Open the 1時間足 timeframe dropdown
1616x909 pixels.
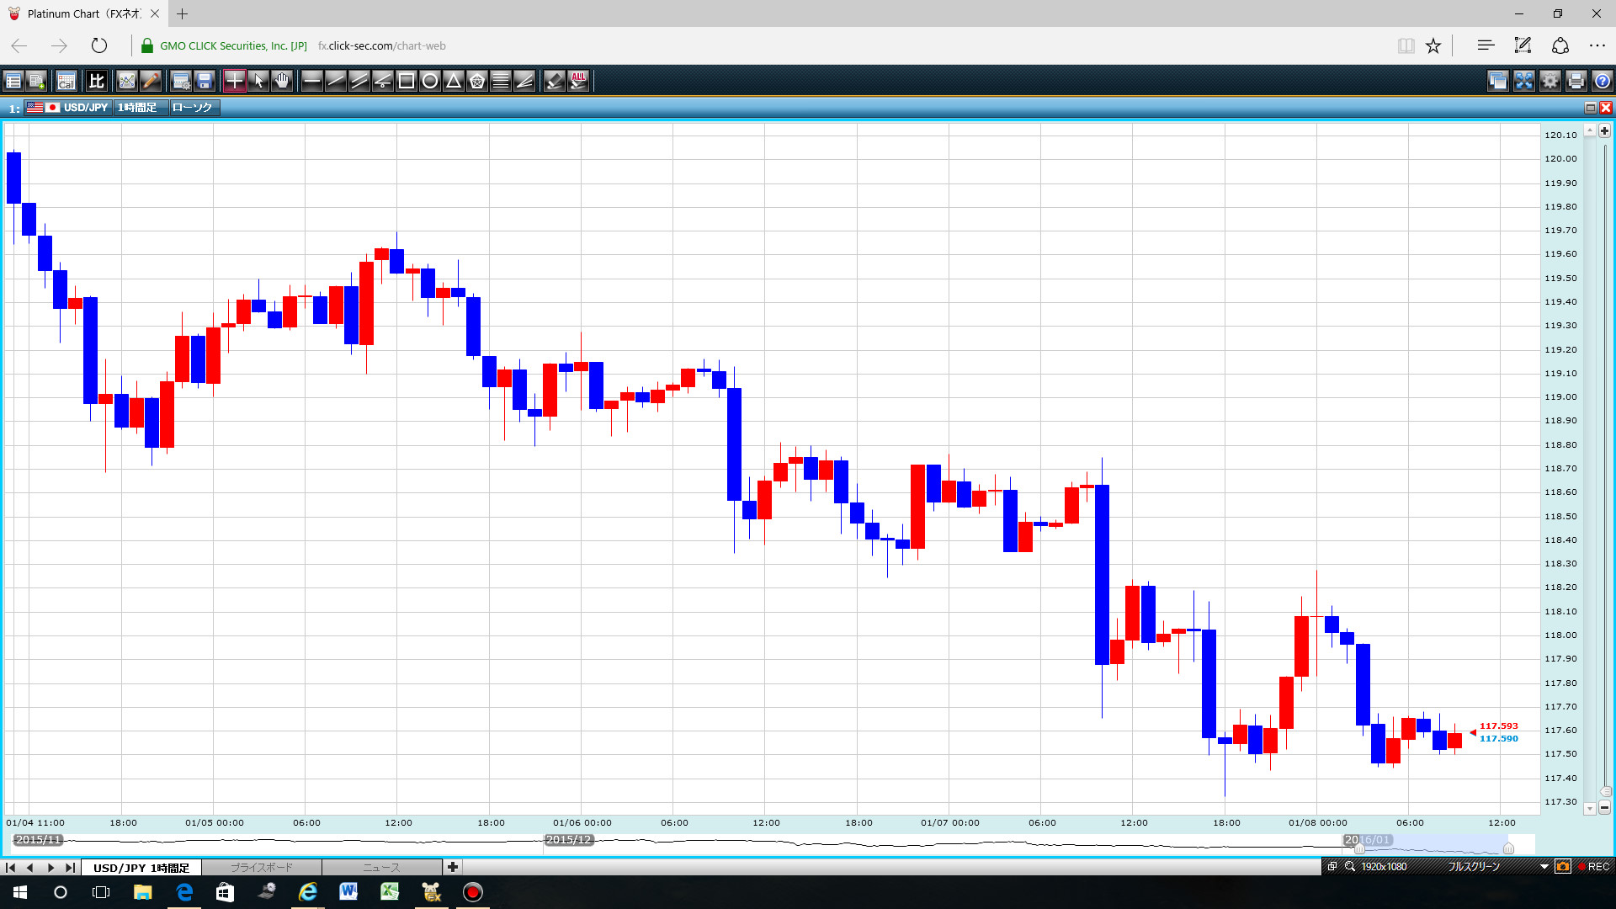(x=138, y=108)
